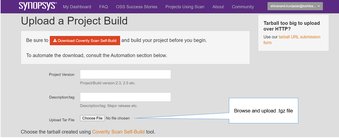Go to OSS Success Stories
Viewport: 339px width, 138px height.
pyautogui.click(x=137, y=7)
